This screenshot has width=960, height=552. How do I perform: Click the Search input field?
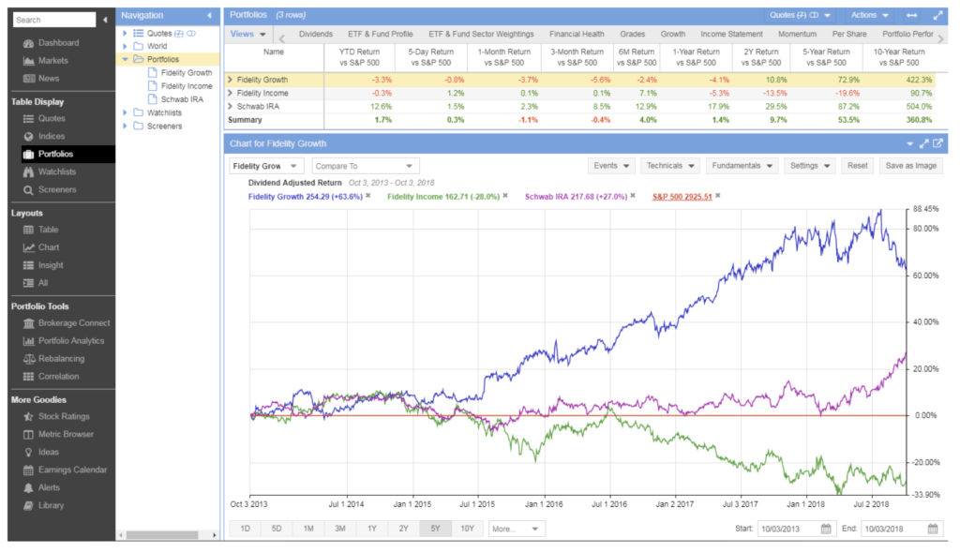[x=54, y=21]
